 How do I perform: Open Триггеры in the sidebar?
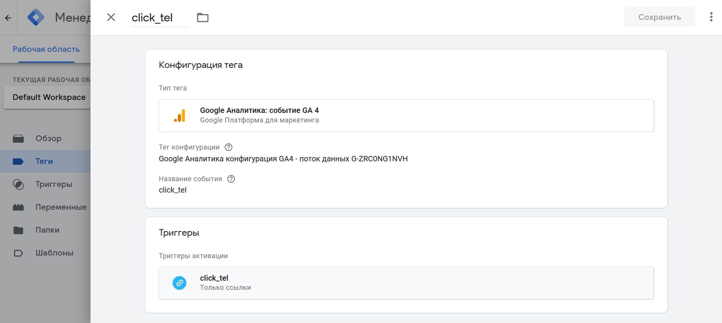tap(45, 184)
